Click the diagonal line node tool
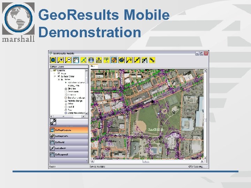 click(137, 60)
